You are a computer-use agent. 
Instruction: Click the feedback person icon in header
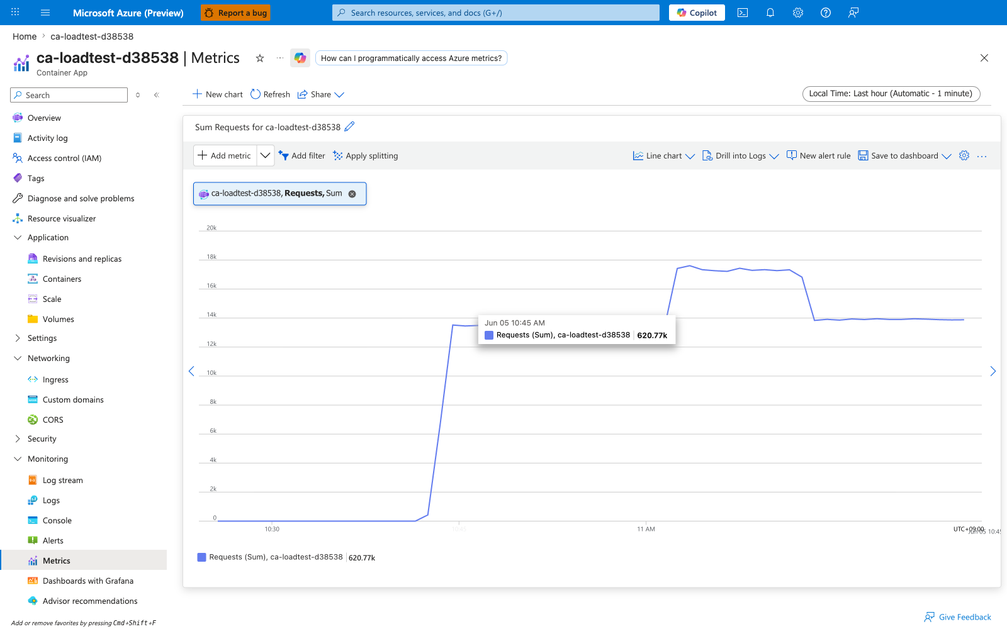[853, 13]
